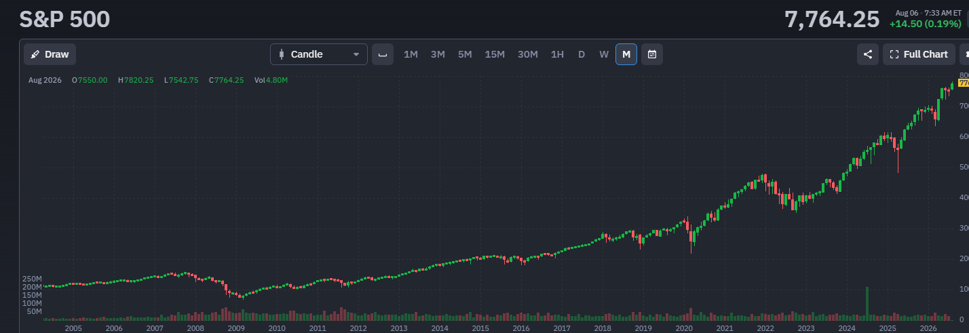Screen dimensions: 969x333
Task: Click the Vol 4.80M readout
Action: pos(271,80)
